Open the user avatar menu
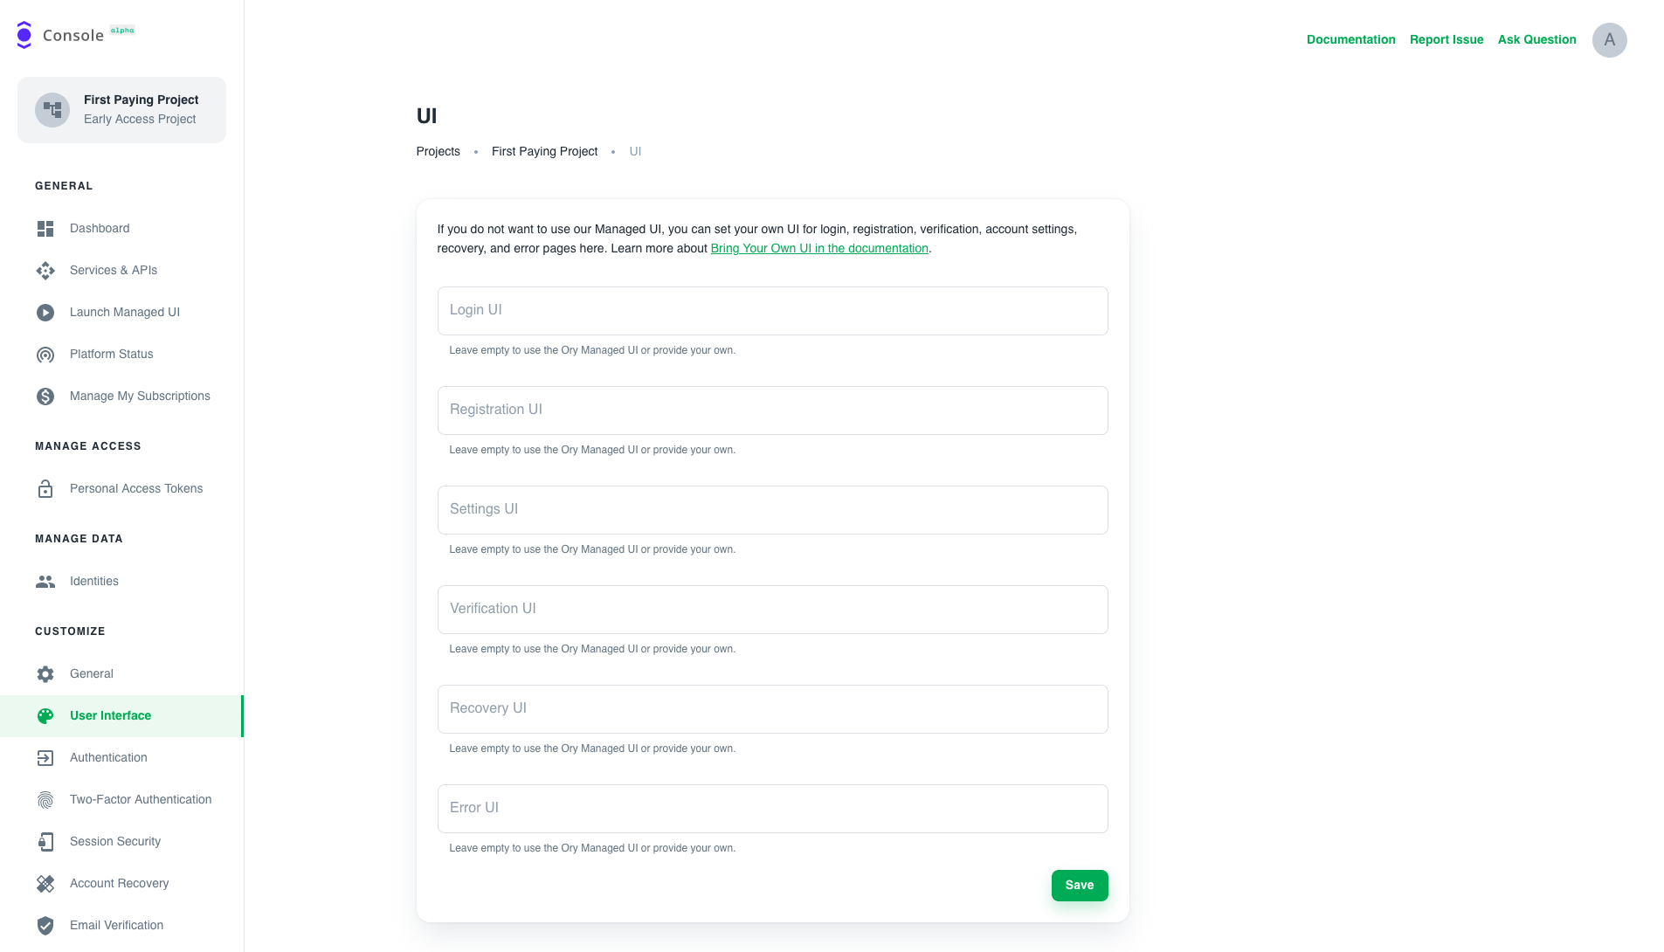The width and height of the screenshot is (1664, 952). [1609, 40]
